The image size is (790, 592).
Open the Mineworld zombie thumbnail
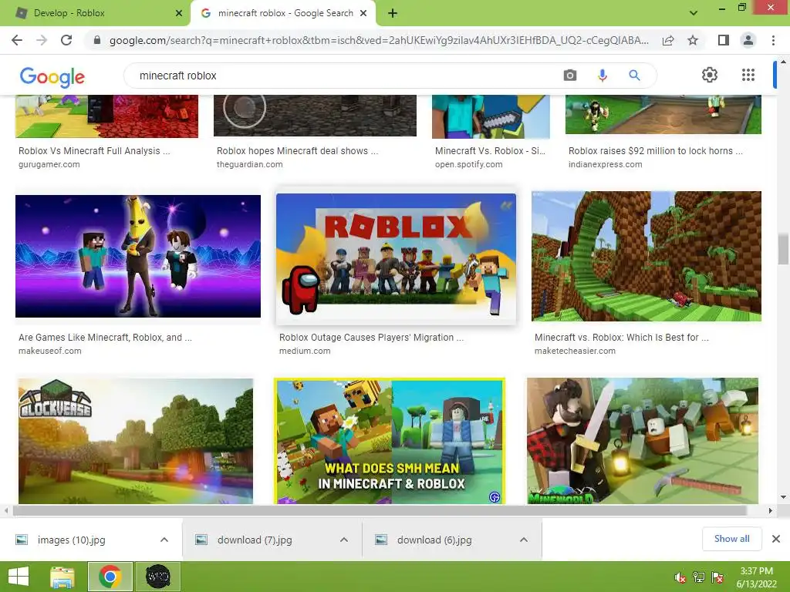coord(643,441)
